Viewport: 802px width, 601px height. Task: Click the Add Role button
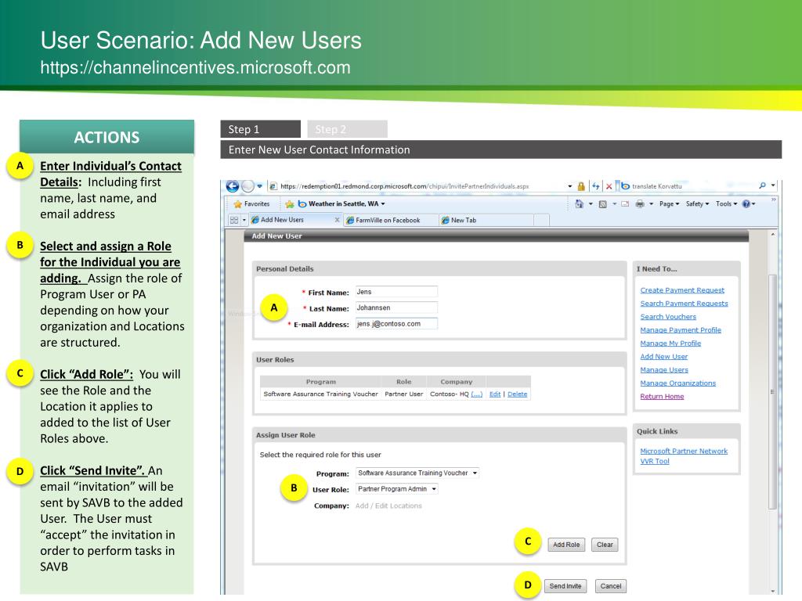point(565,545)
